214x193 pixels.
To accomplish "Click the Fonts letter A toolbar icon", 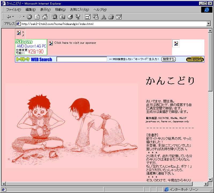I will 103,17.
